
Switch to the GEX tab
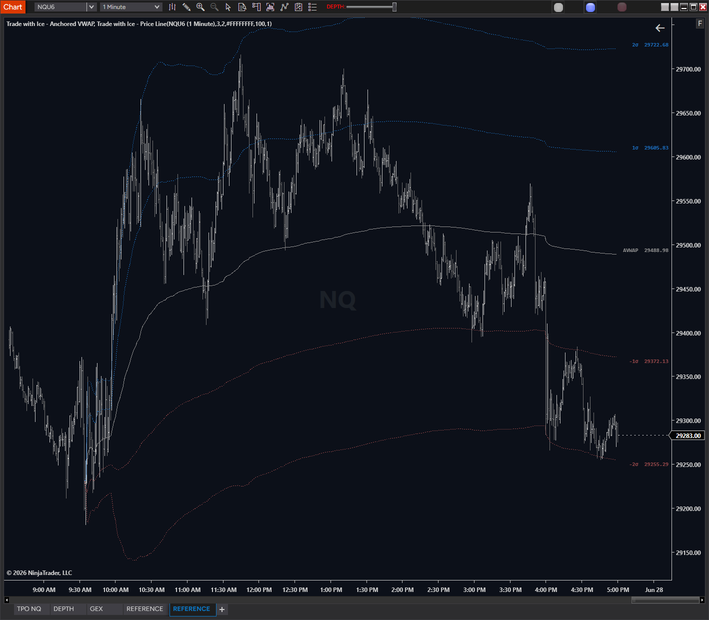pyautogui.click(x=96, y=609)
